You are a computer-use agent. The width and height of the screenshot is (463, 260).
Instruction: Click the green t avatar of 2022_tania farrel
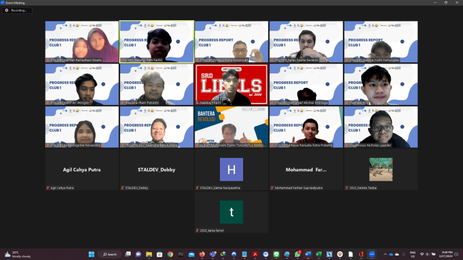pos(231,212)
